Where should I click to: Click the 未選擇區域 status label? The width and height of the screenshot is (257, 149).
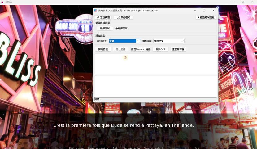click(121, 29)
